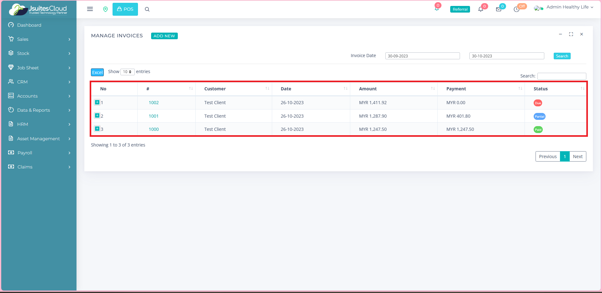Click the location pin icon in top bar

click(x=105, y=9)
